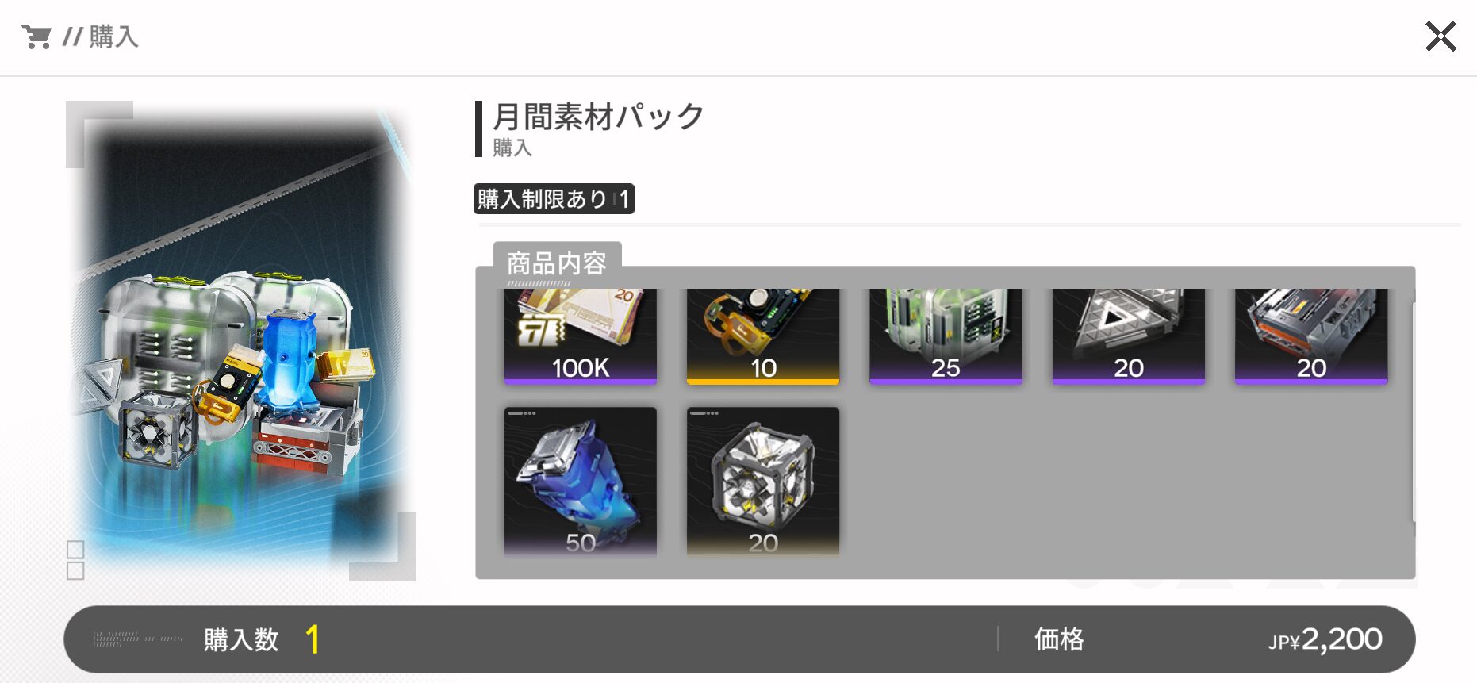
Task: Select the 購入数 quantity value 1
Action: [313, 639]
